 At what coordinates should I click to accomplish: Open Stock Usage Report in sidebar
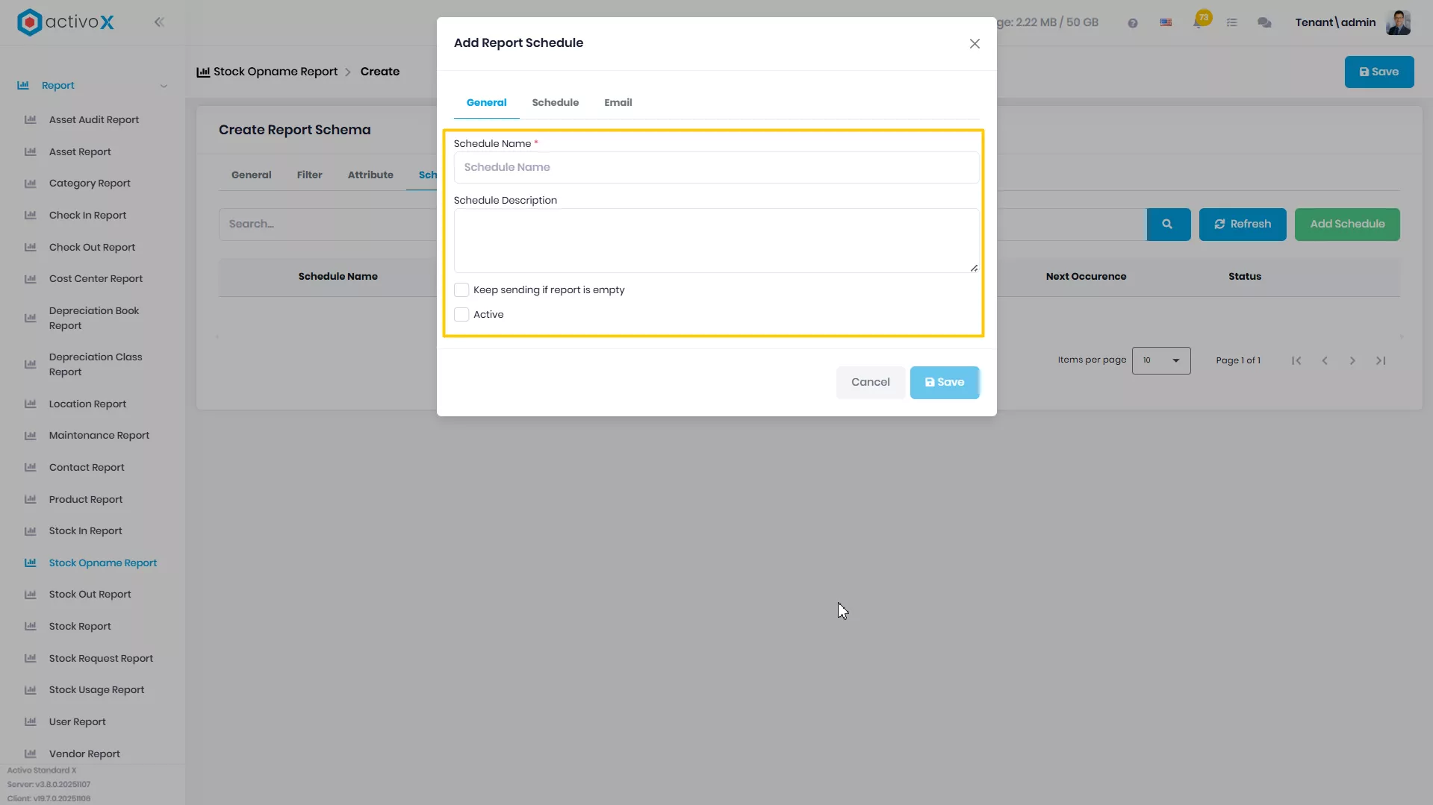pyautogui.click(x=96, y=689)
